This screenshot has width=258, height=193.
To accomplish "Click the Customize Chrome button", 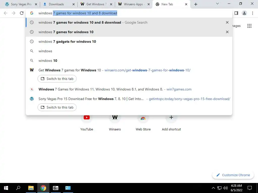I will tap(233, 175).
